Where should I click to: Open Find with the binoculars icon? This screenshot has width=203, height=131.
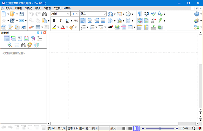tap(45, 14)
